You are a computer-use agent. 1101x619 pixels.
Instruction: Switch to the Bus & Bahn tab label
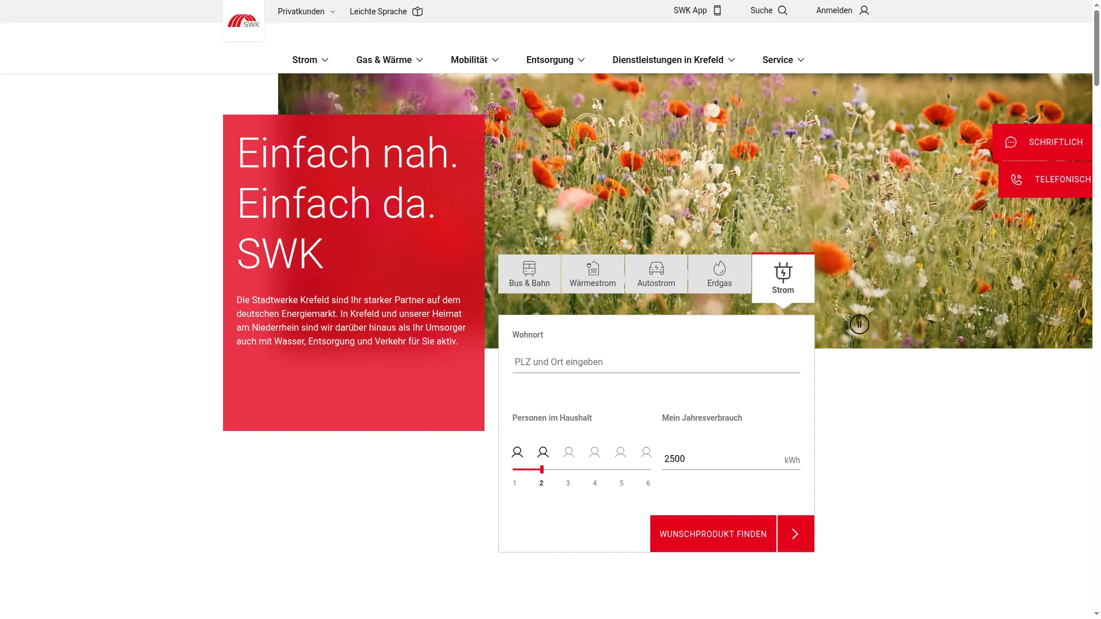529,283
